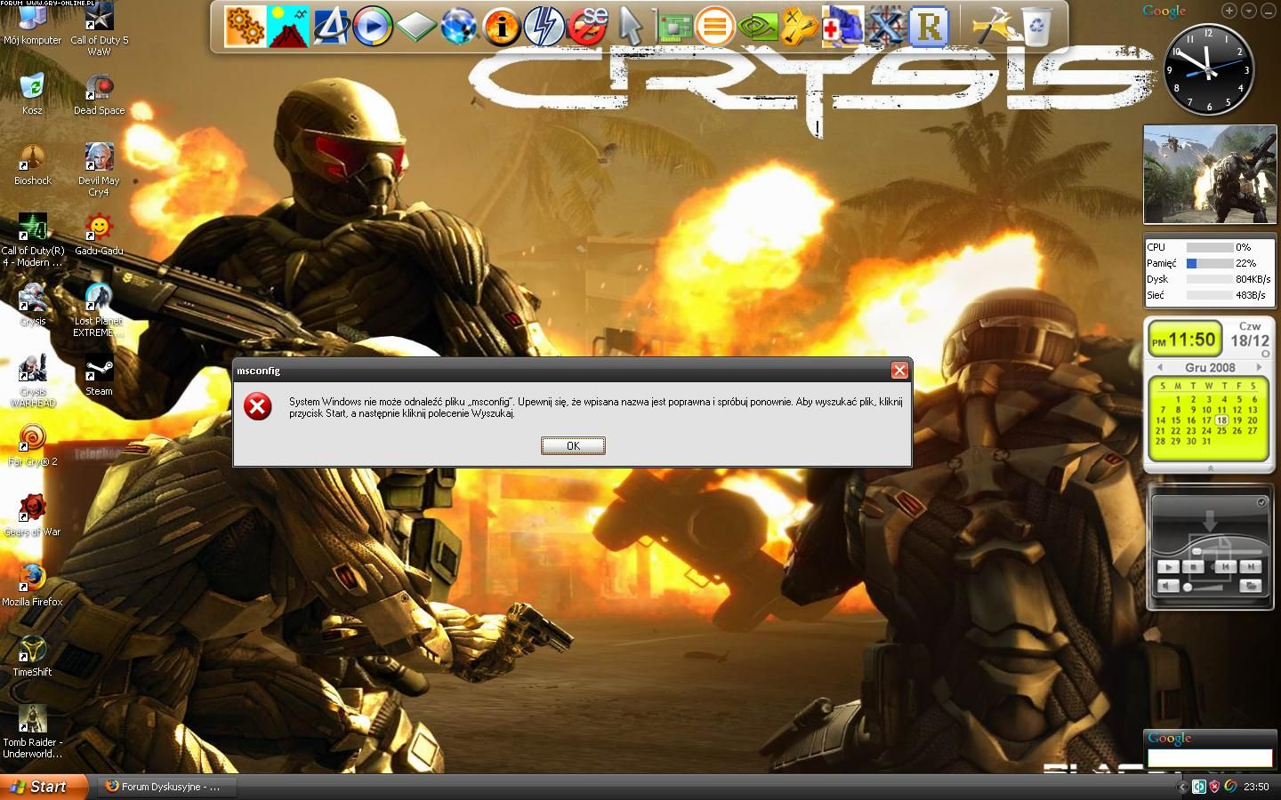Select the Gadu-Gadu desktop icon
1281x800 pixels.
coord(99,235)
